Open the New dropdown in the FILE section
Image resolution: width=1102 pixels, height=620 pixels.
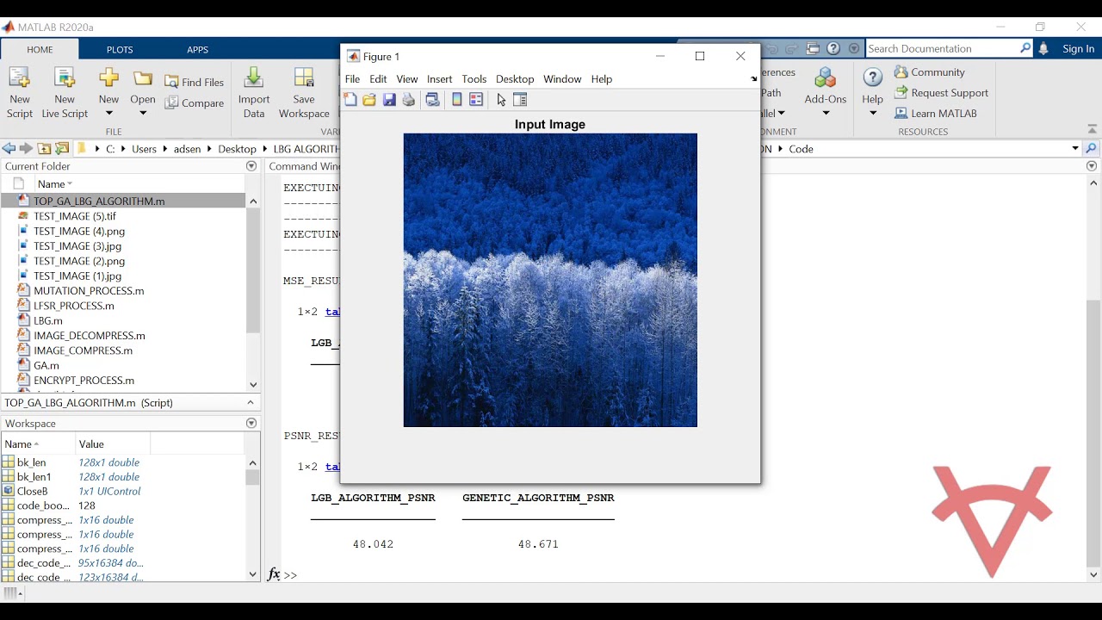click(x=108, y=113)
